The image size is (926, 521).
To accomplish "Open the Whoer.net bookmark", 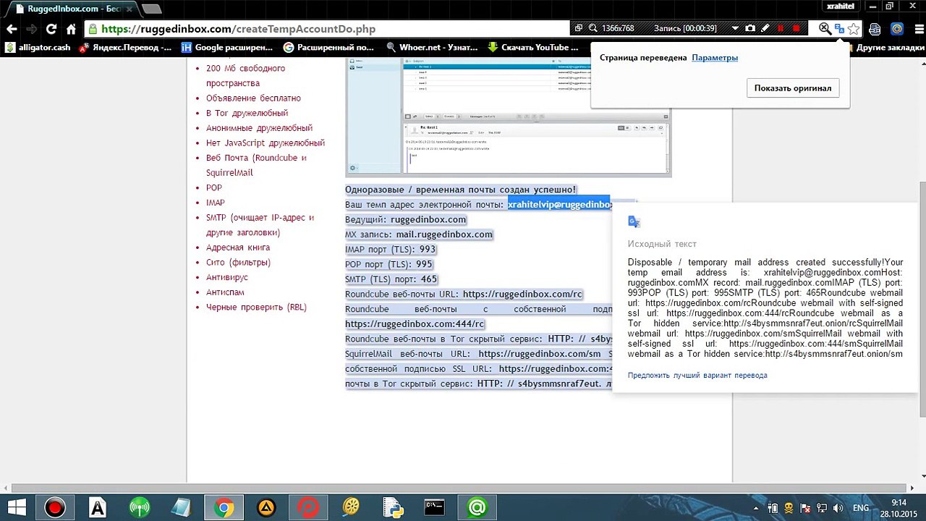I will [433, 48].
